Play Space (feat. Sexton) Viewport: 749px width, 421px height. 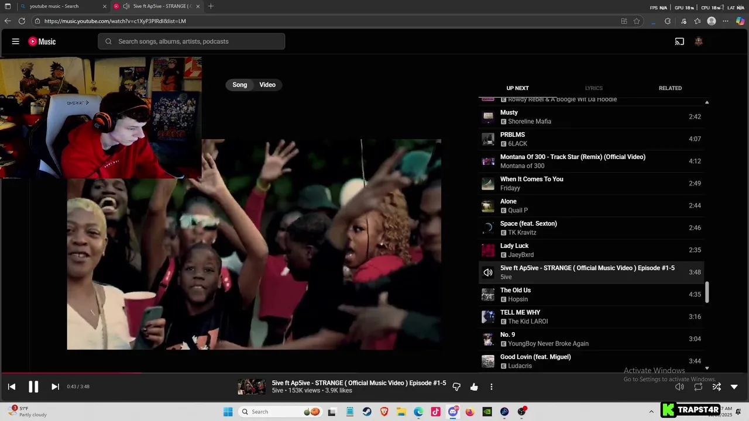tap(591, 228)
